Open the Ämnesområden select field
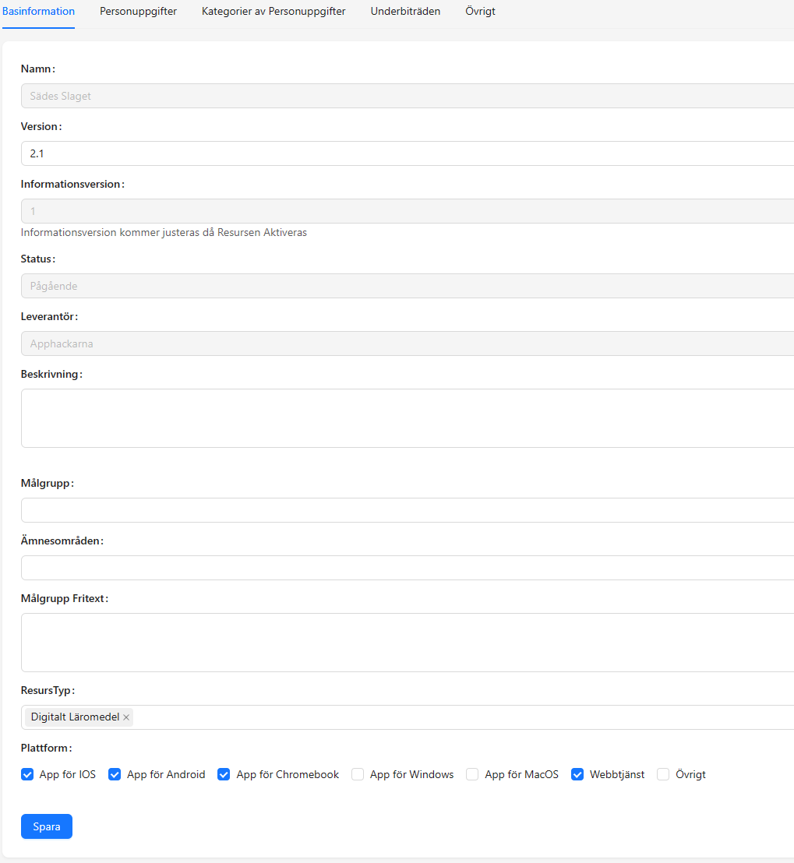Image resolution: width=794 pixels, height=863 pixels. click(408, 568)
